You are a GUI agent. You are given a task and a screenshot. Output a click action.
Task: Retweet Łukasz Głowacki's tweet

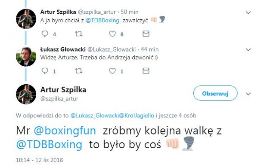79,70
